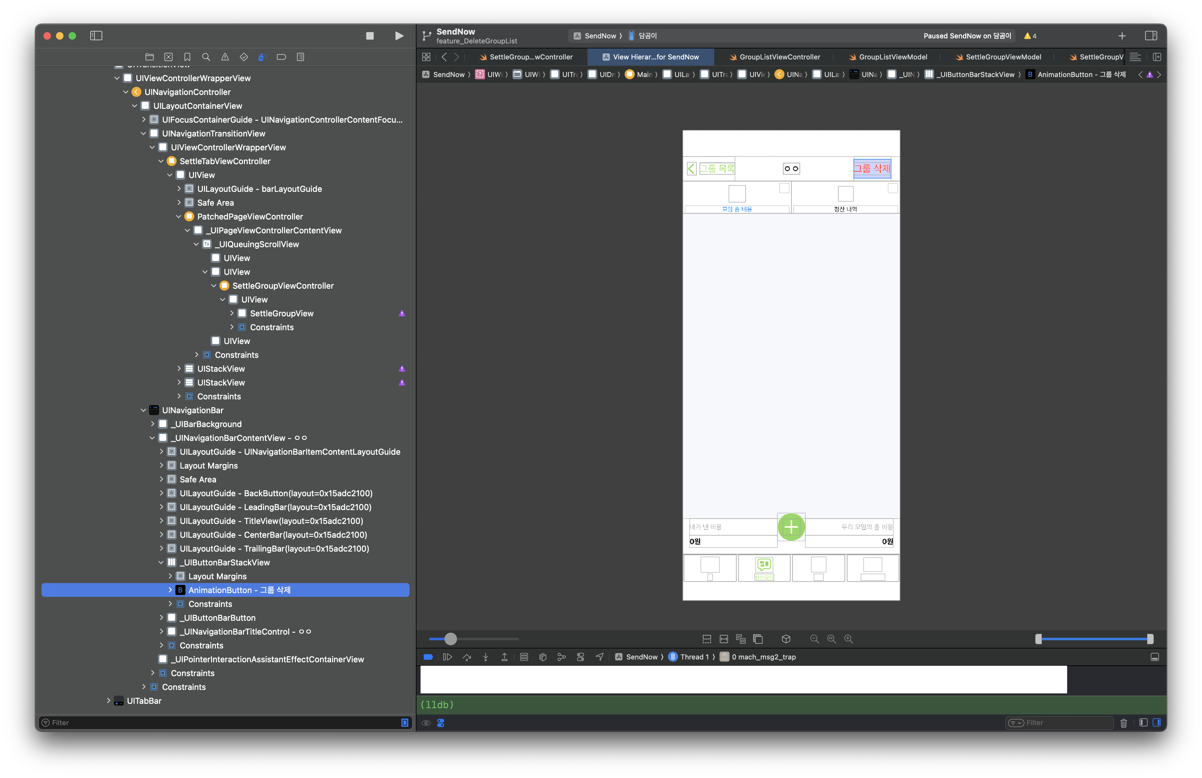Toggle the right inspector panel

1150,36
